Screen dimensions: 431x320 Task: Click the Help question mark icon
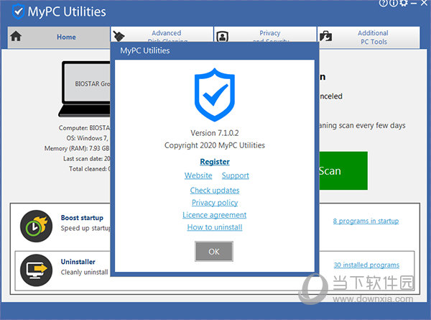pyautogui.click(x=384, y=4)
